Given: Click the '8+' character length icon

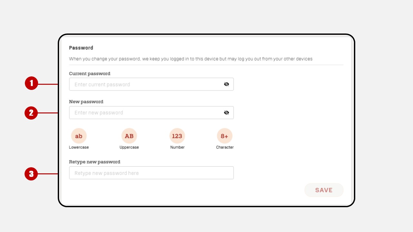Looking at the screenshot, I should click(225, 136).
